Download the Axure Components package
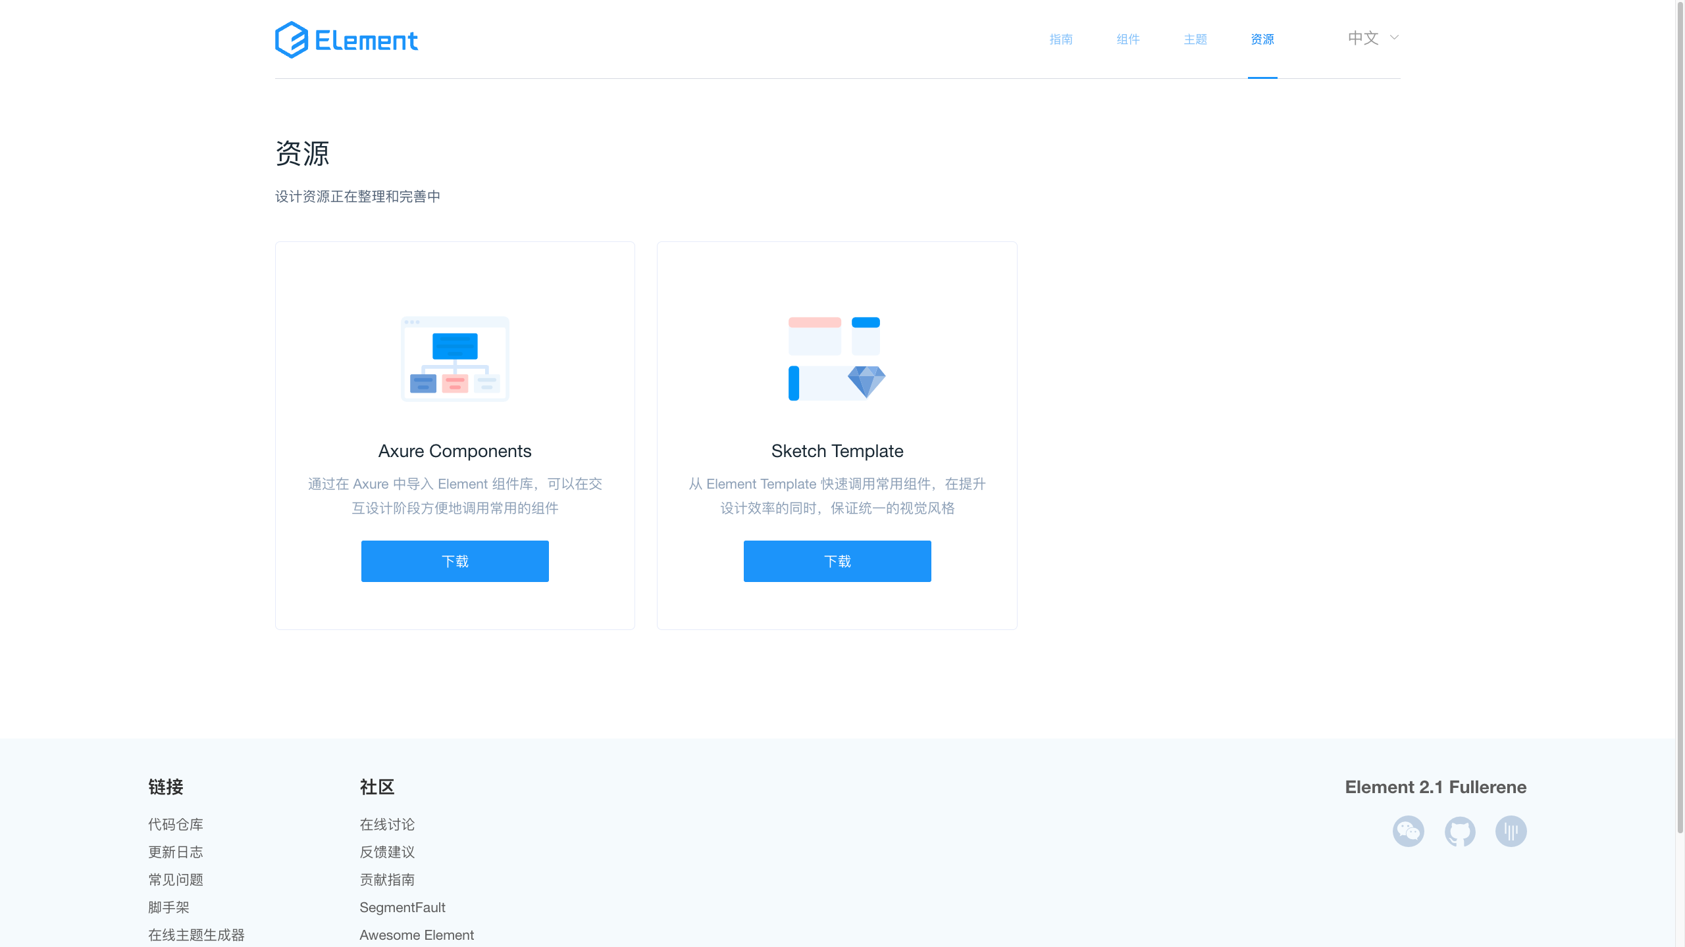Viewport: 1685px width, 947px height. tap(455, 561)
